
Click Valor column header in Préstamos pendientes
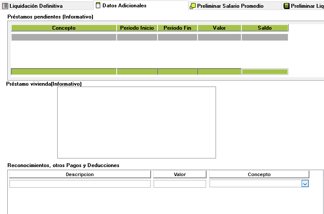(x=219, y=28)
